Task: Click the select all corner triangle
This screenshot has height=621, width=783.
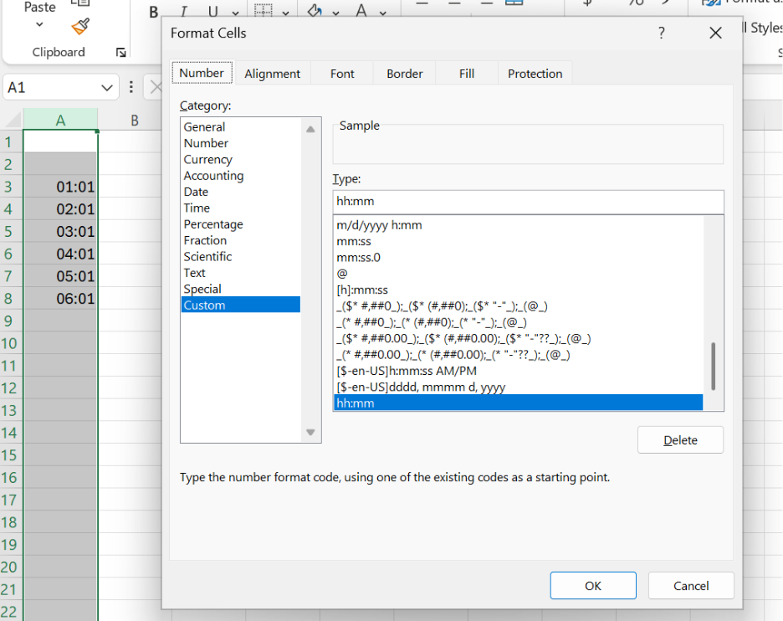Action: (13, 120)
